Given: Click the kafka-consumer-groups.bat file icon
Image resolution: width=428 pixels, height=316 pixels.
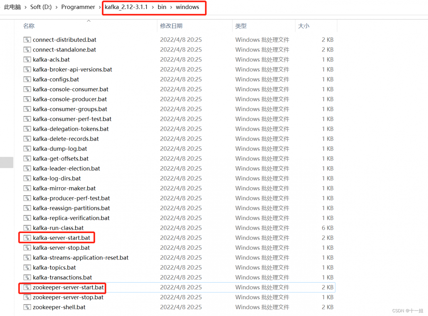Looking at the screenshot, I should coord(27,109).
